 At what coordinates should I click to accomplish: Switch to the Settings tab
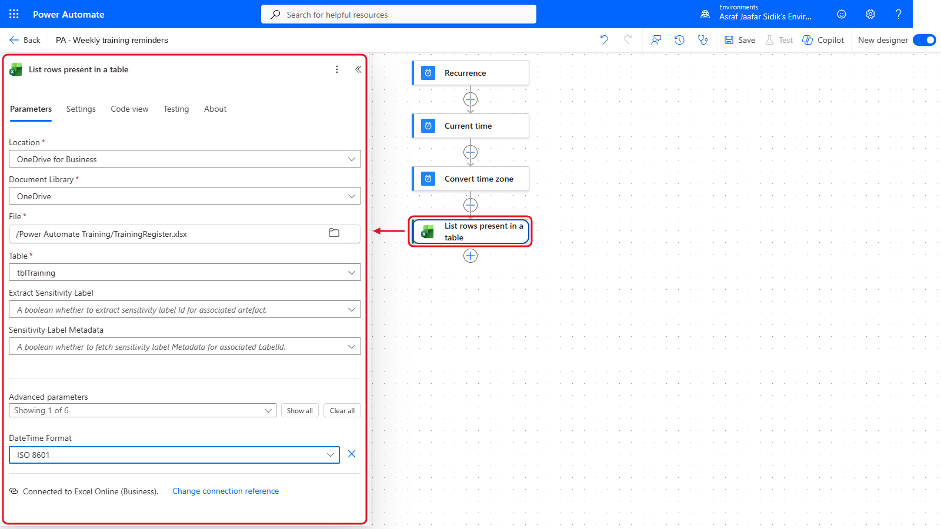click(x=81, y=109)
